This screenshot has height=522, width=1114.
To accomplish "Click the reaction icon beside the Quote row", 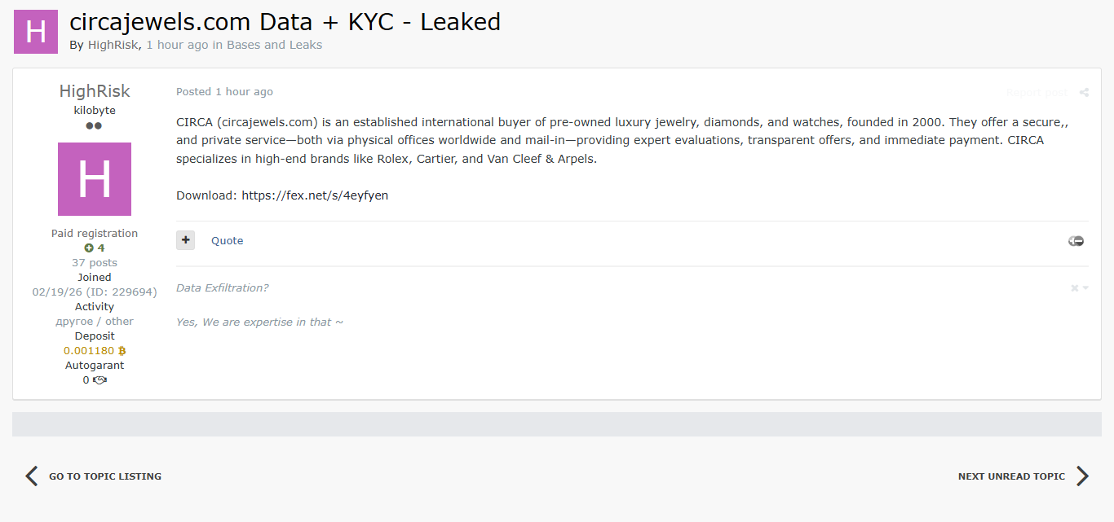I will 1076,241.
